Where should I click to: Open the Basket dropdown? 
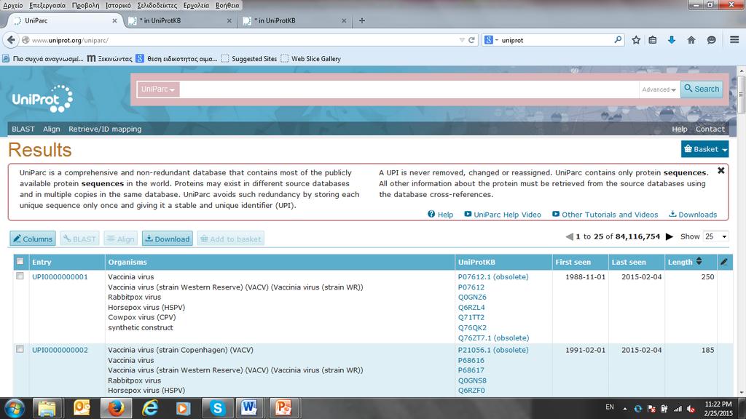coord(704,149)
